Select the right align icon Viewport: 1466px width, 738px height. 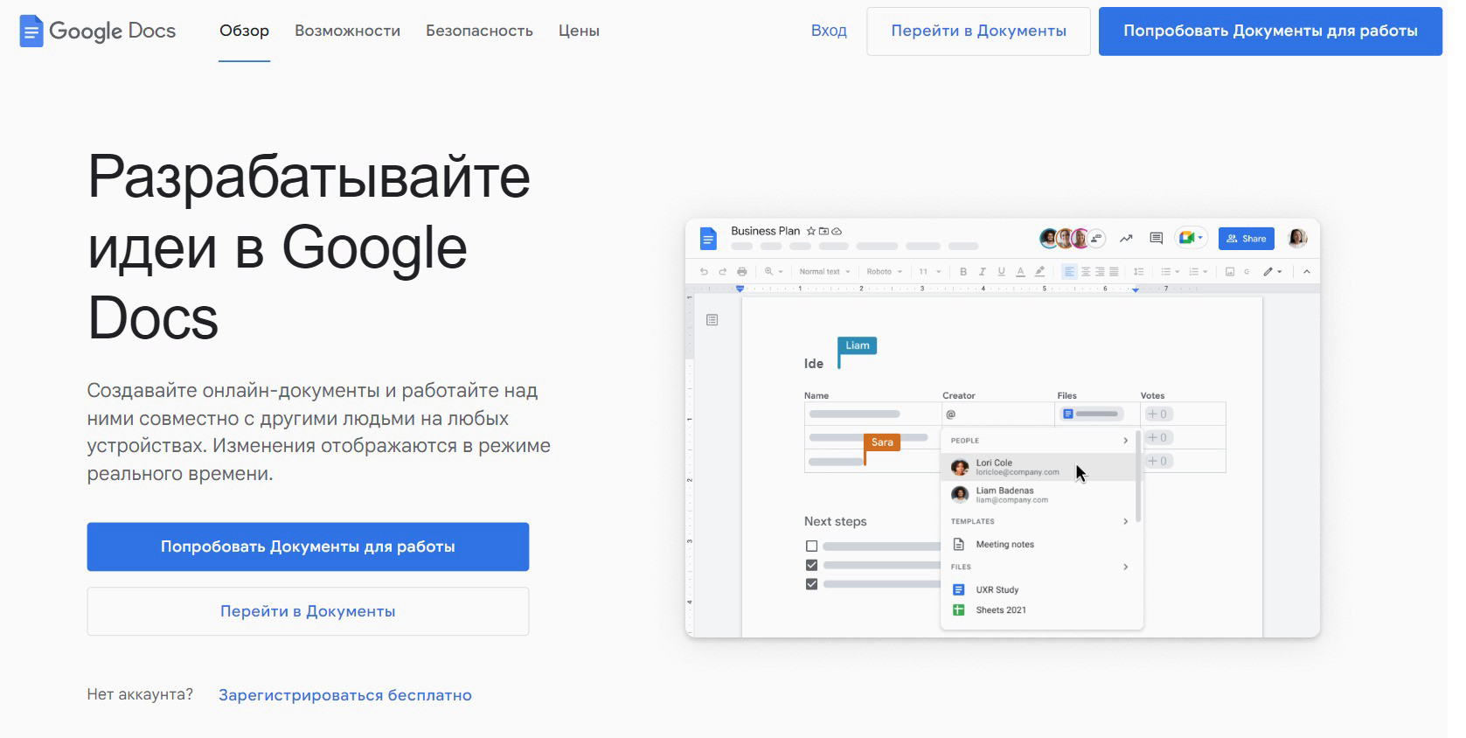point(1100,272)
